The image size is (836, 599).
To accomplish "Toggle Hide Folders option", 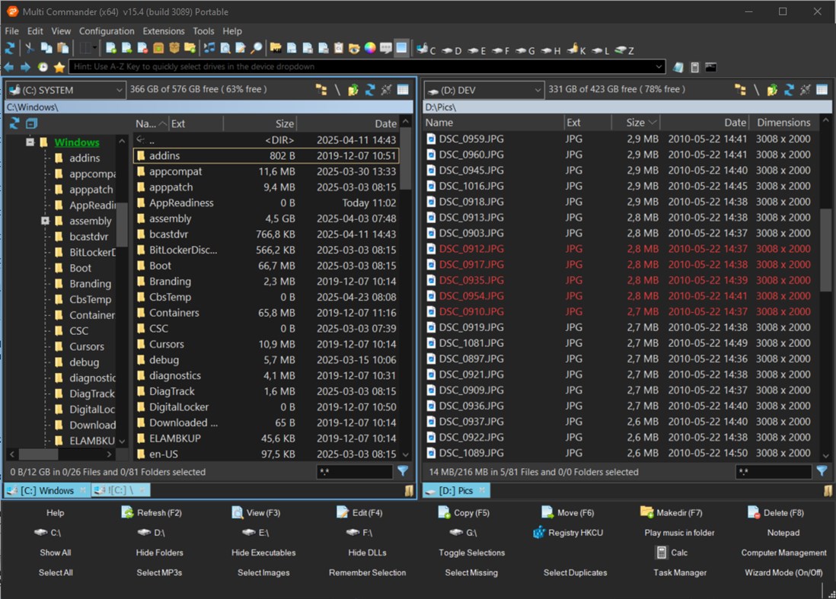I will 160,553.
